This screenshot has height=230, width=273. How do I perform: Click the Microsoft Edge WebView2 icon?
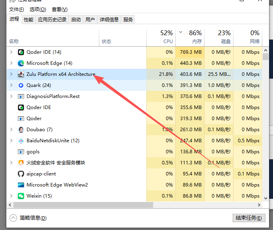(x=21, y=185)
